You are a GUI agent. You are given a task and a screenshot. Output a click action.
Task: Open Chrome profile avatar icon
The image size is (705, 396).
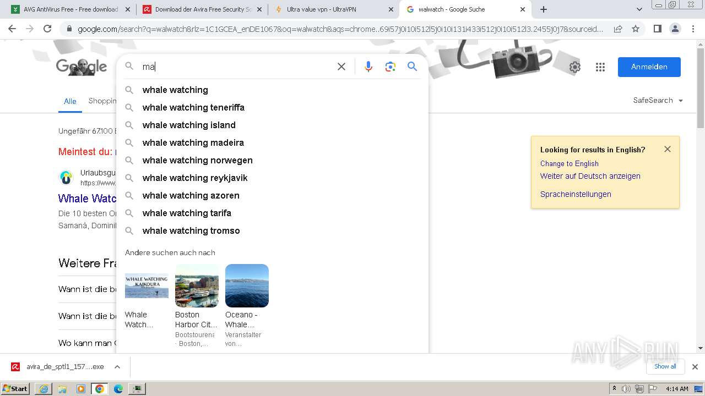point(675,29)
